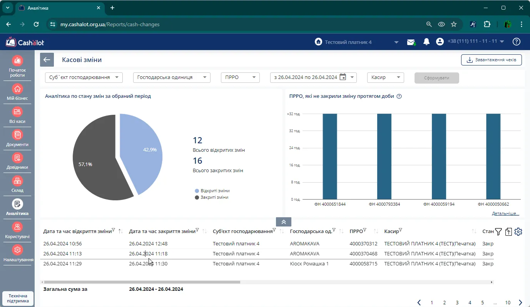The image size is (530, 307).
Task: Collapse the charts panel with chevron
Action: pos(284,222)
